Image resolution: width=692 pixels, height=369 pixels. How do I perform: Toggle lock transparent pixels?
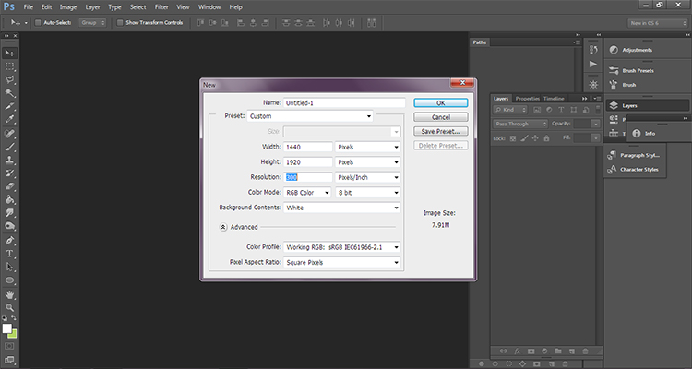(512, 138)
